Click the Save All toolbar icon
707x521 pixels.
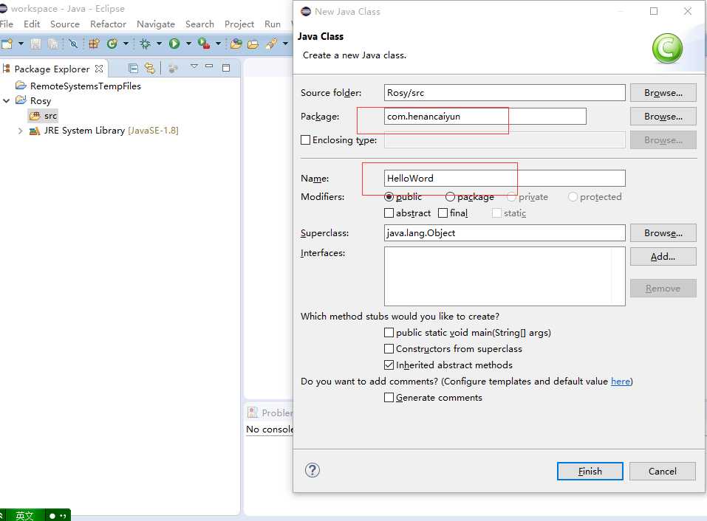(x=53, y=44)
